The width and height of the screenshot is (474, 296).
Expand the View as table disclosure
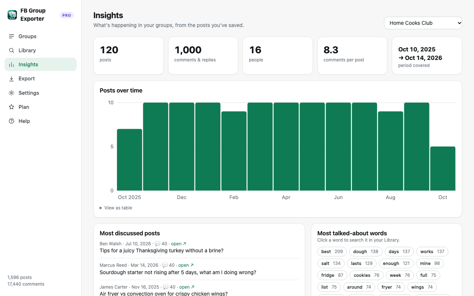click(116, 208)
